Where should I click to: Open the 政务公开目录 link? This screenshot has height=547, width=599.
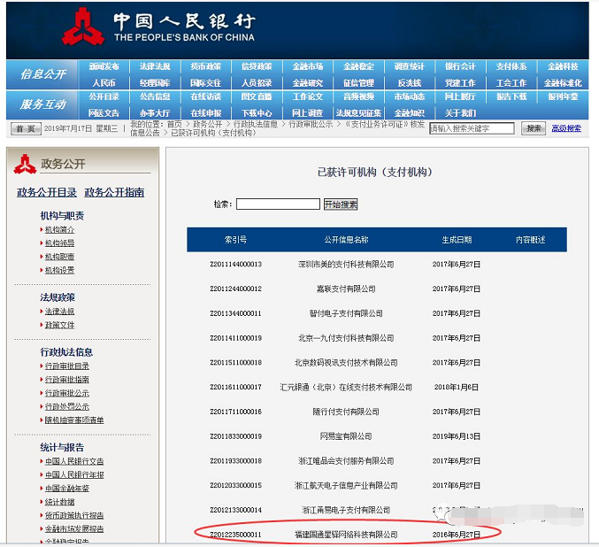tap(47, 192)
